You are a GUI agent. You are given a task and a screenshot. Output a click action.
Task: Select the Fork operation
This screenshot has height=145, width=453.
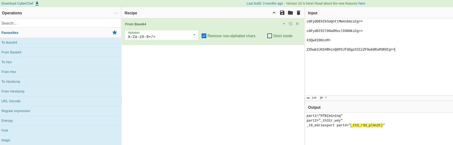pos(60,130)
